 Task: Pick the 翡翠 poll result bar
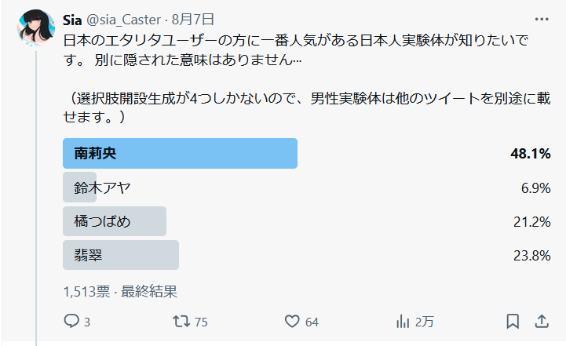(x=121, y=255)
